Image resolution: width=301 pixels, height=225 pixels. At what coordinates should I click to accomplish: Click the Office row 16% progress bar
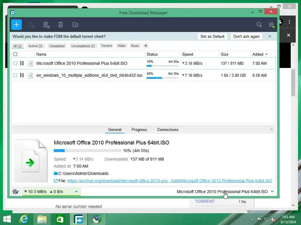(x=163, y=66)
